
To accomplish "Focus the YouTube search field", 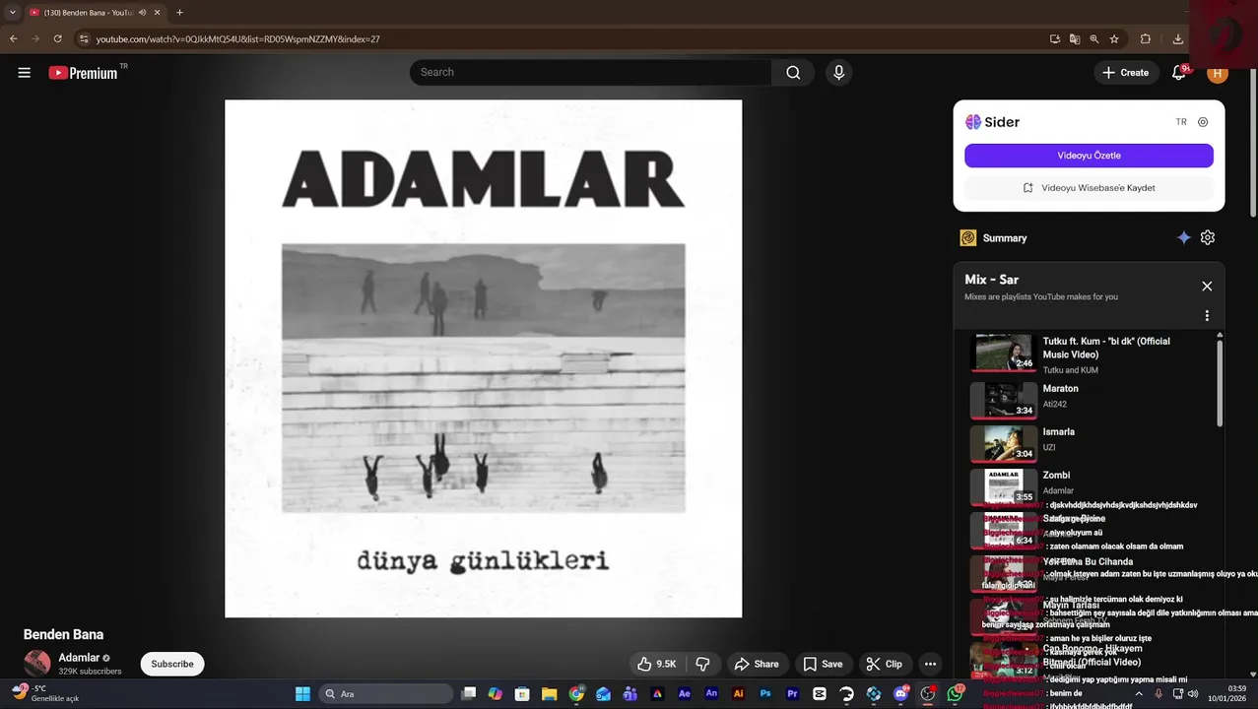I will (591, 72).
